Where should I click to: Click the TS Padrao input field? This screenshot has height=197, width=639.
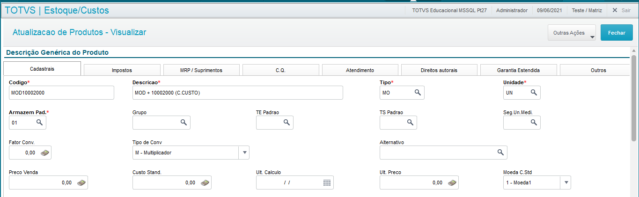tap(398, 122)
